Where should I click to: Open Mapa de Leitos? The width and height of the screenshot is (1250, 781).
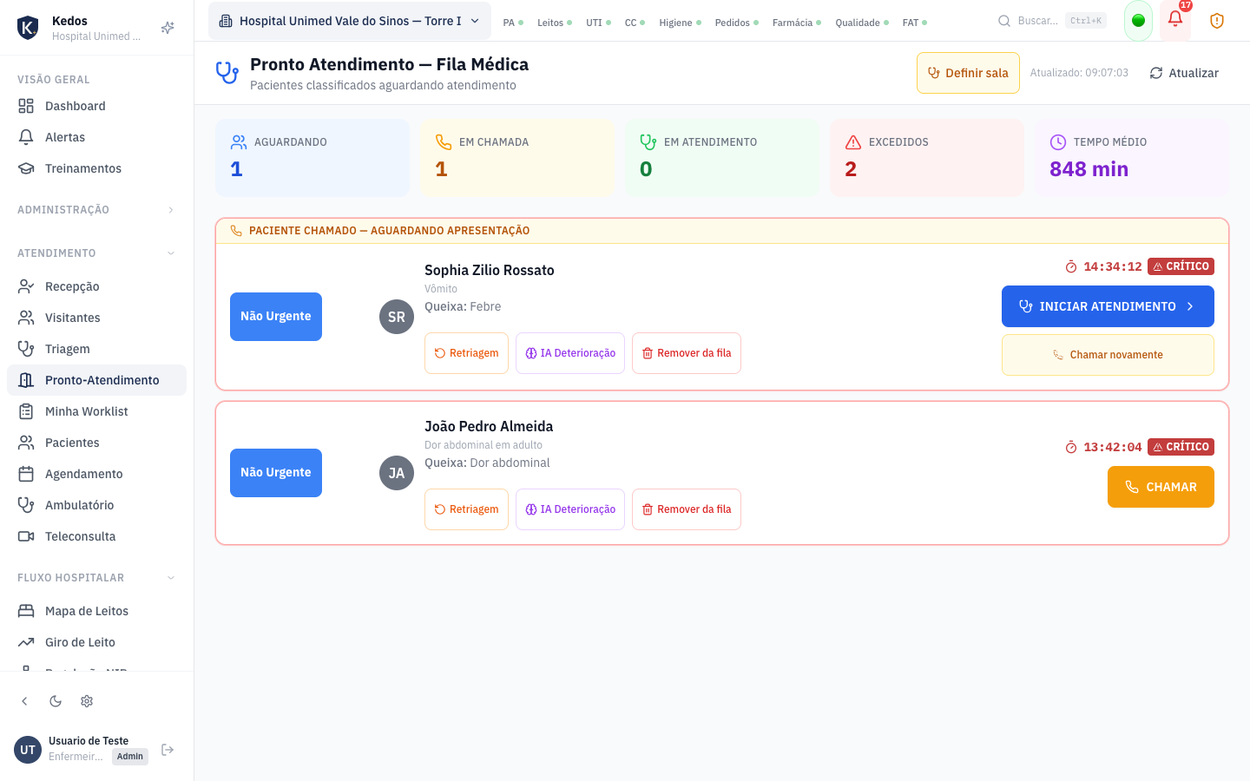click(x=96, y=611)
